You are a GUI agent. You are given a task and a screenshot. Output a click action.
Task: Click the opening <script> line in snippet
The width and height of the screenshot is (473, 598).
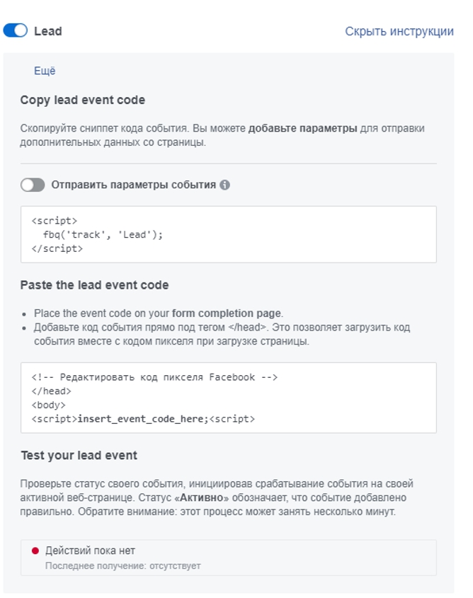pyautogui.click(x=54, y=221)
